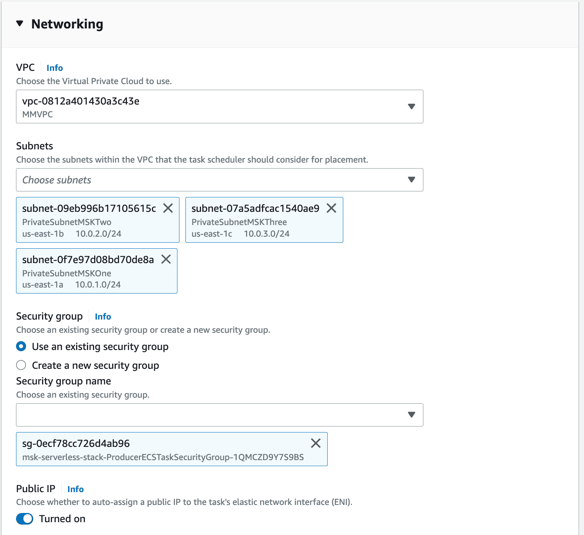Click the PrivateSubnetMSKTwo subnet chip
Image resolution: width=584 pixels, height=535 pixels.
click(x=98, y=220)
